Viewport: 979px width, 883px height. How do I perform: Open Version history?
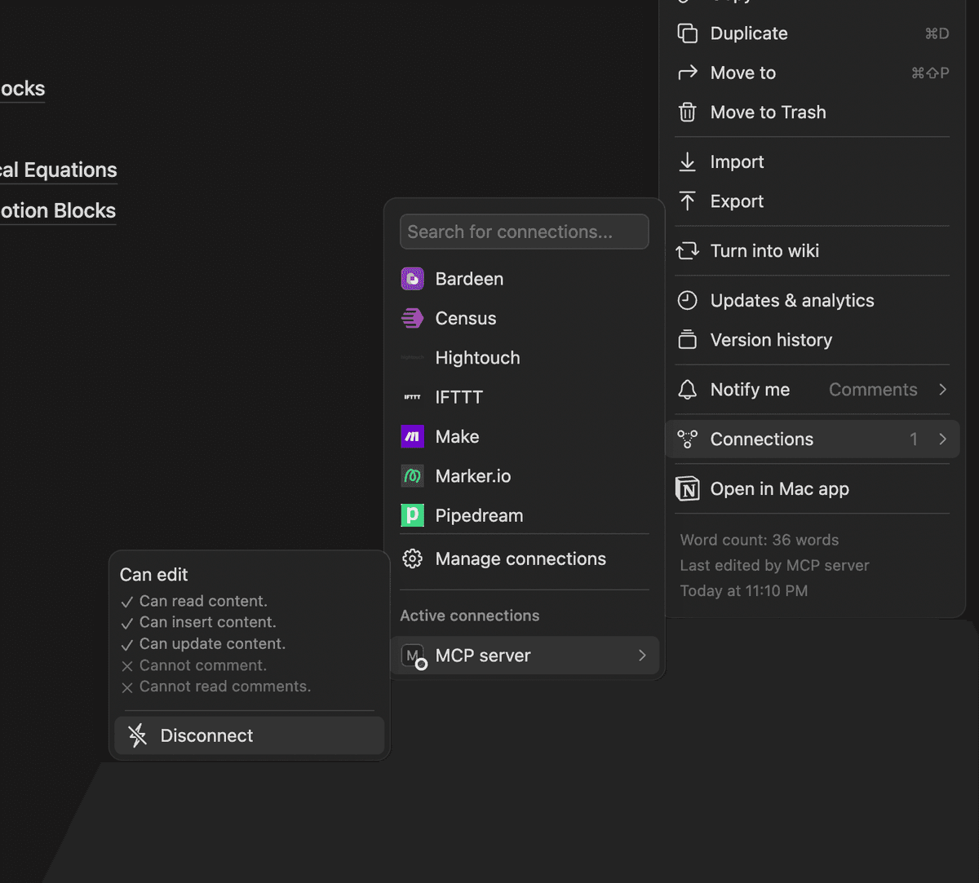(813, 340)
